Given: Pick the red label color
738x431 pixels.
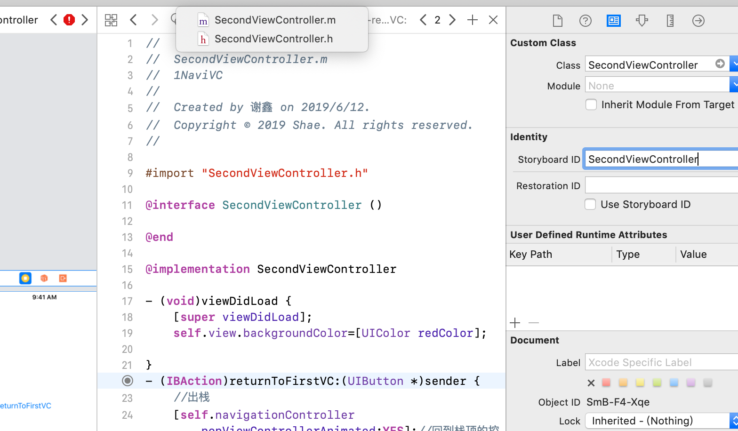Looking at the screenshot, I should tap(606, 383).
